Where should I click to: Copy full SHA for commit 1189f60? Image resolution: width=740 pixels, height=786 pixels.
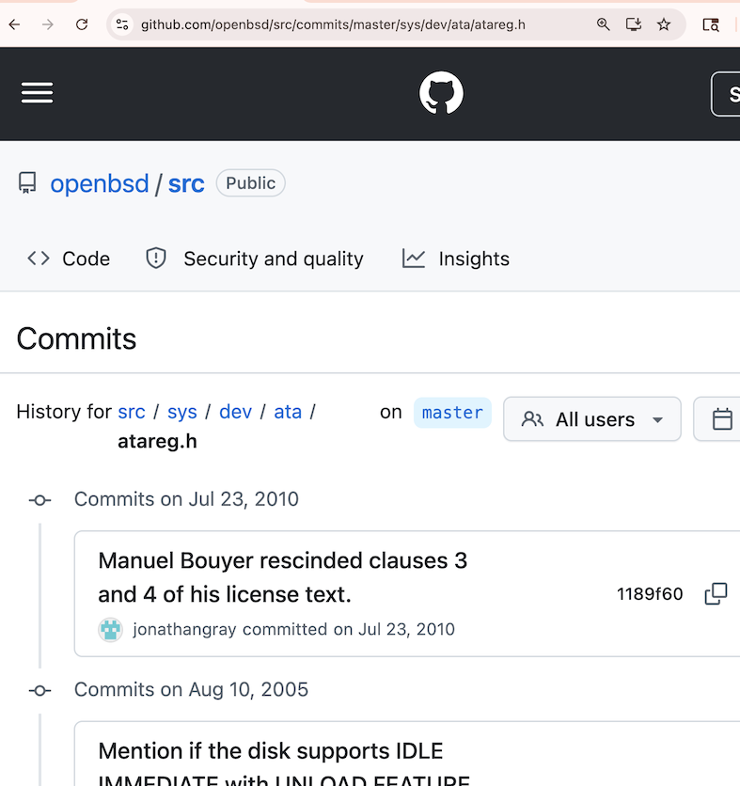tap(716, 594)
